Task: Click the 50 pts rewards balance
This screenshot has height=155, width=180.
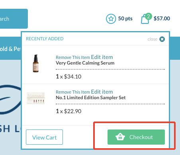Action: click(x=125, y=18)
